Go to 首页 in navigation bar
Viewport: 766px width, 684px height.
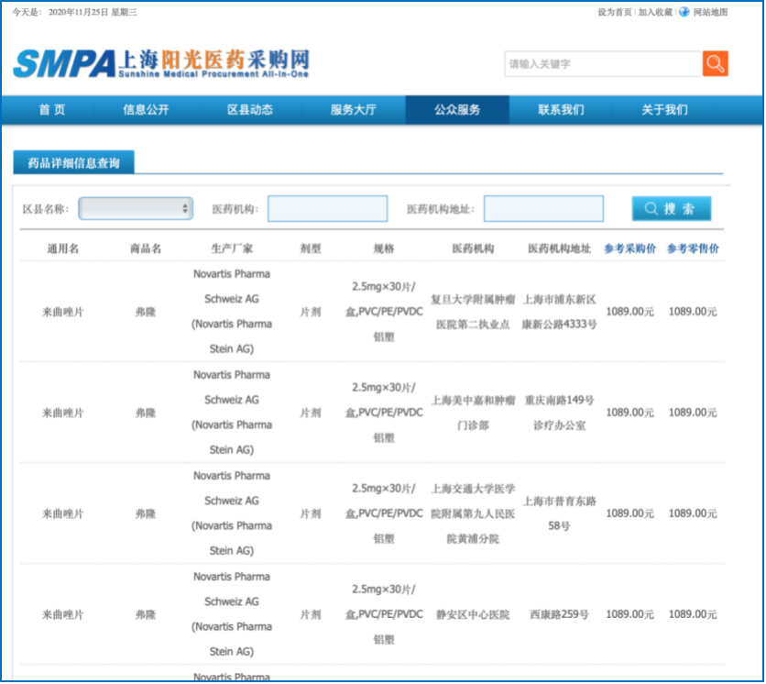[x=52, y=109]
